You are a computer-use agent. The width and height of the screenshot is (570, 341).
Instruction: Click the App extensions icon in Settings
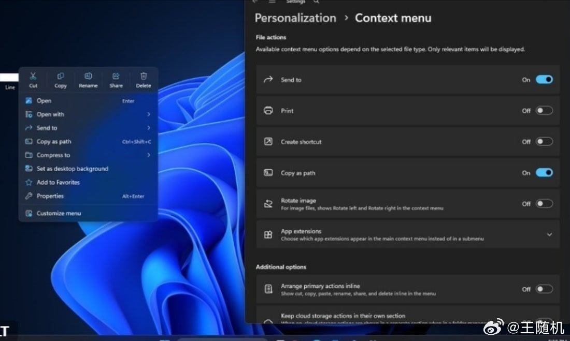[x=268, y=234]
